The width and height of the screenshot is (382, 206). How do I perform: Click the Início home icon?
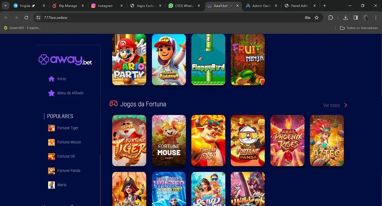51,79
